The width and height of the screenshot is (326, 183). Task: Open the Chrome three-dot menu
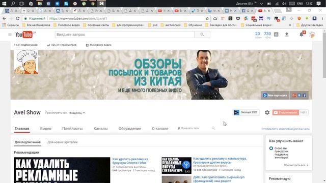pos(322,18)
